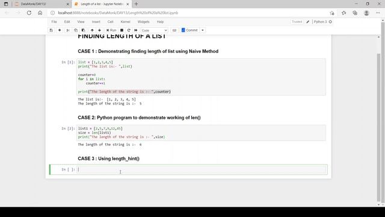Refresh the page
Image resolution: width=385 pixels, height=217 pixels.
click(x=29, y=13)
